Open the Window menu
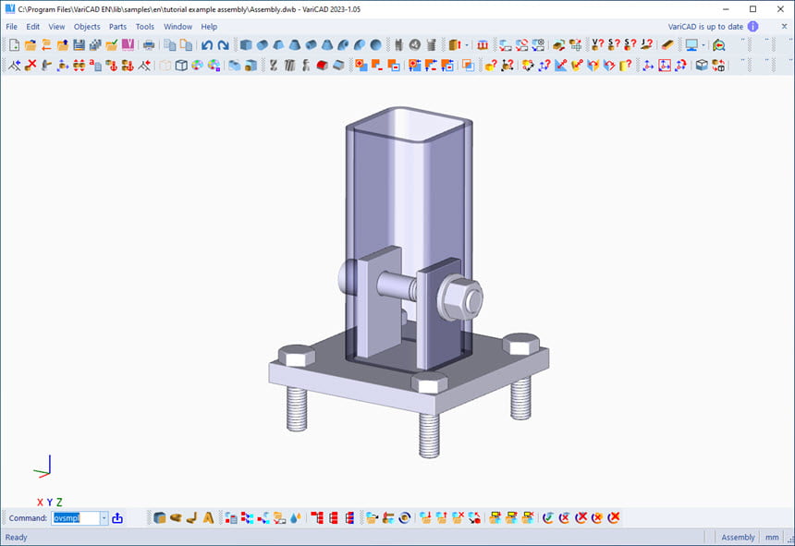The image size is (795, 546). tap(178, 27)
